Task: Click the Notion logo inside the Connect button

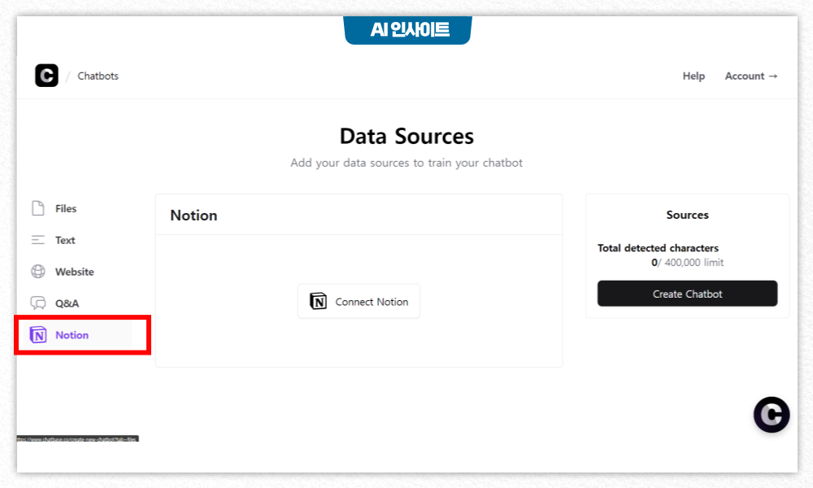Action: pos(319,301)
